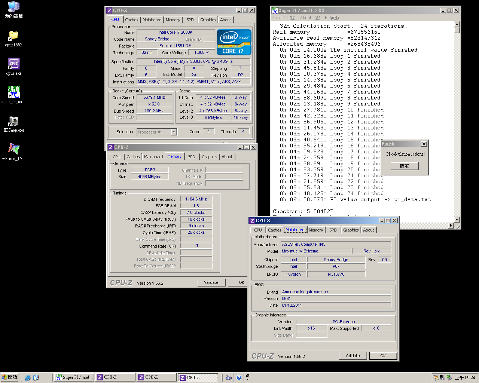Select the cpuz1562 folder icon on desktop

pyautogui.click(x=13, y=39)
